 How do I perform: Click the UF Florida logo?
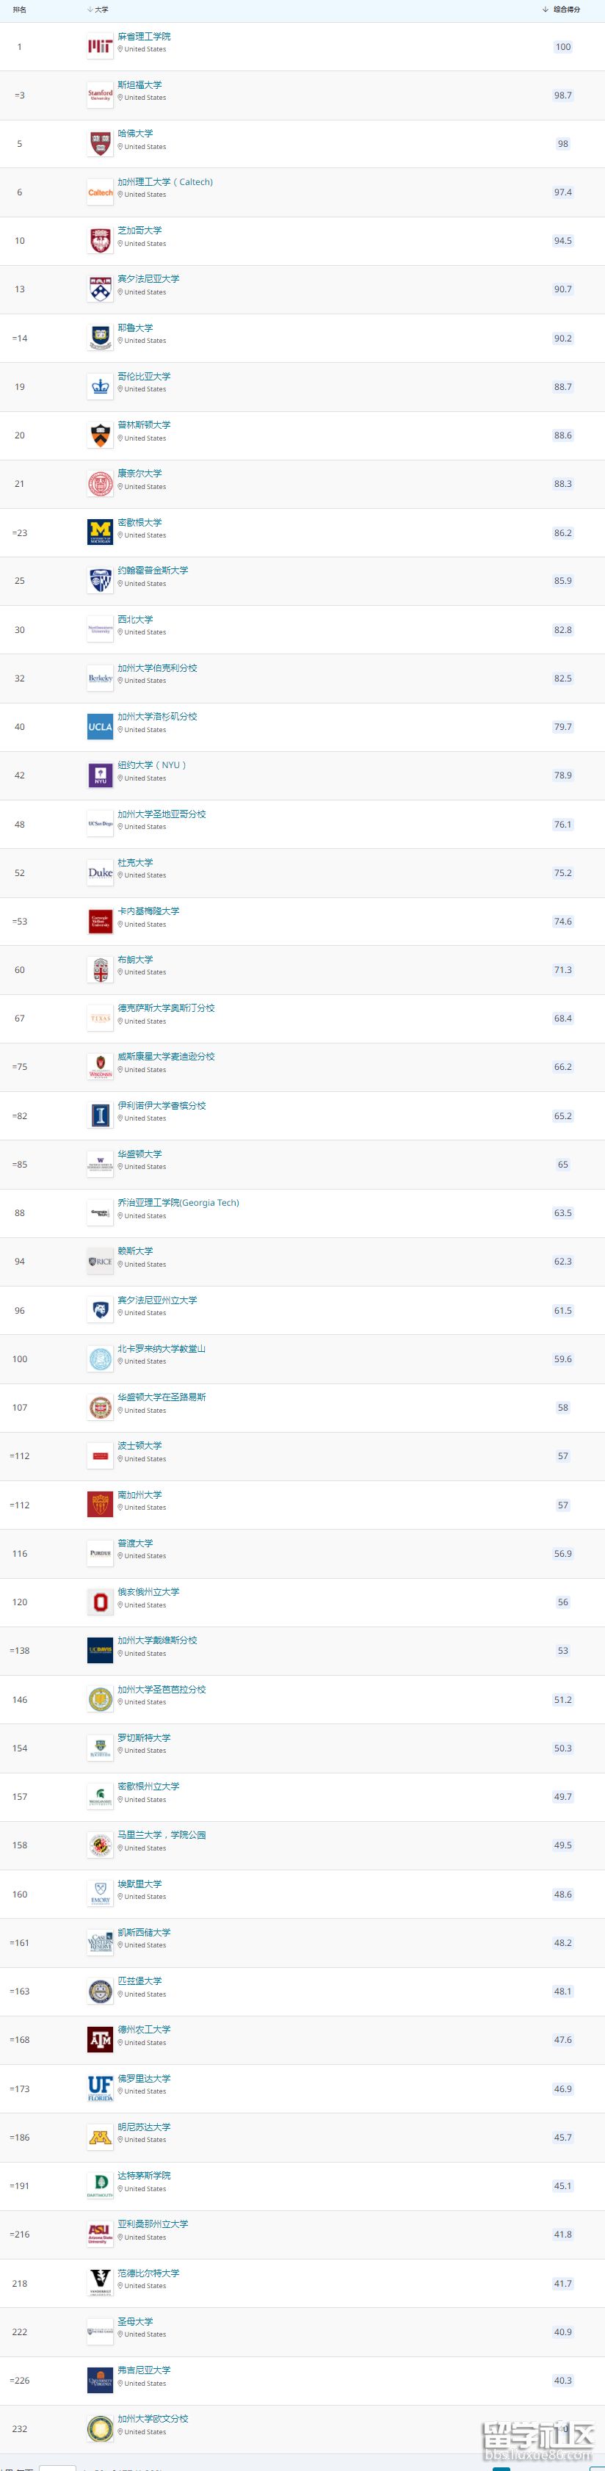pos(100,2088)
